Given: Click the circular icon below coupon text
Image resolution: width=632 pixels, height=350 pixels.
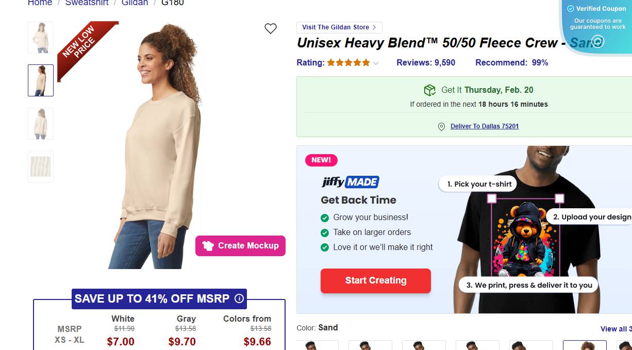Looking at the screenshot, I should tap(597, 42).
